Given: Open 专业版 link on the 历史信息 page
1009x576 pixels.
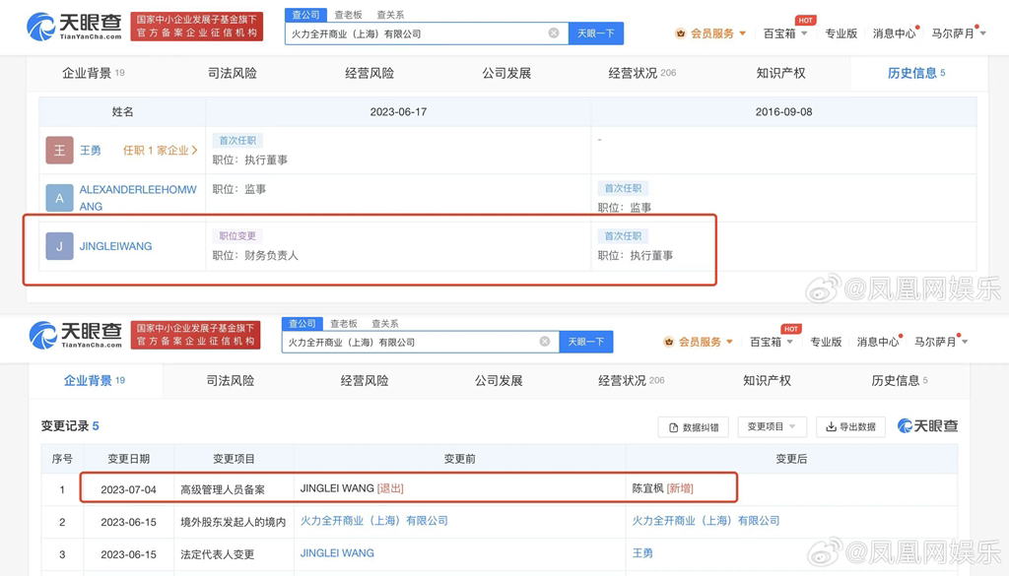Looking at the screenshot, I should (x=841, y=32).
